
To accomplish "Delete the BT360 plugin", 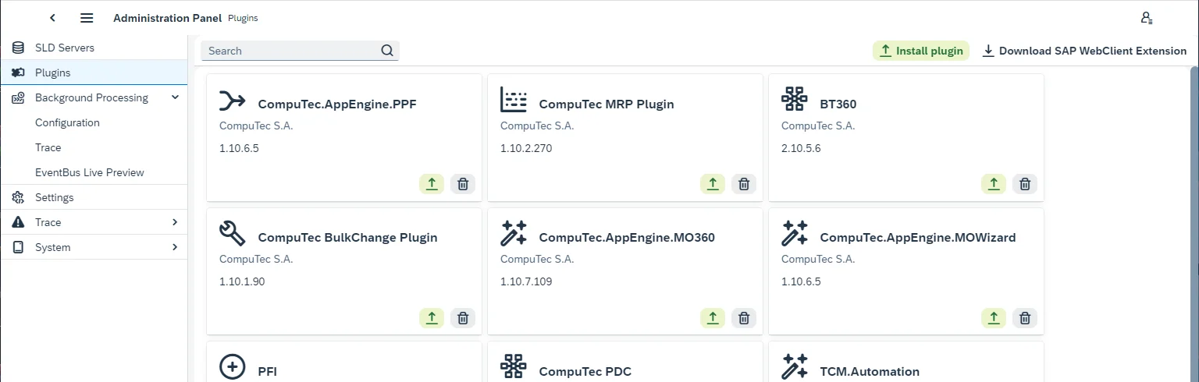I will click(x=1025, y=184).
